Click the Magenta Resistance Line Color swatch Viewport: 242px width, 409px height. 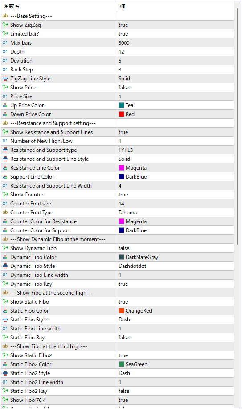[121, 168]
